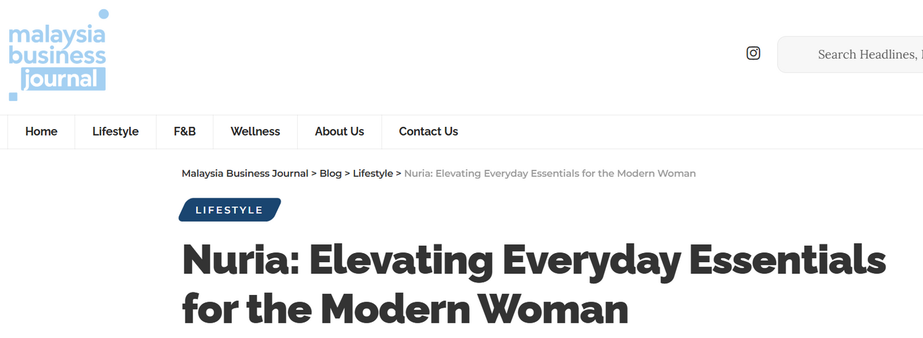Click the 'malaysia' word in the logo
The width and height of the screenshot is (923, 338).
pos(57,34)
